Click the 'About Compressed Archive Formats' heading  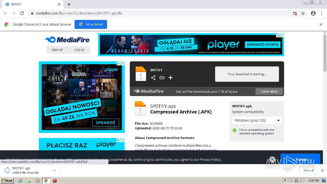[x=165, y=138]
